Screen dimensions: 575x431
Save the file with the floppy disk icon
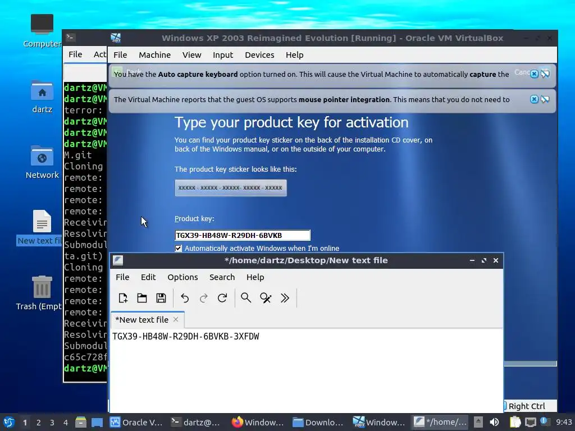point(161,298)
